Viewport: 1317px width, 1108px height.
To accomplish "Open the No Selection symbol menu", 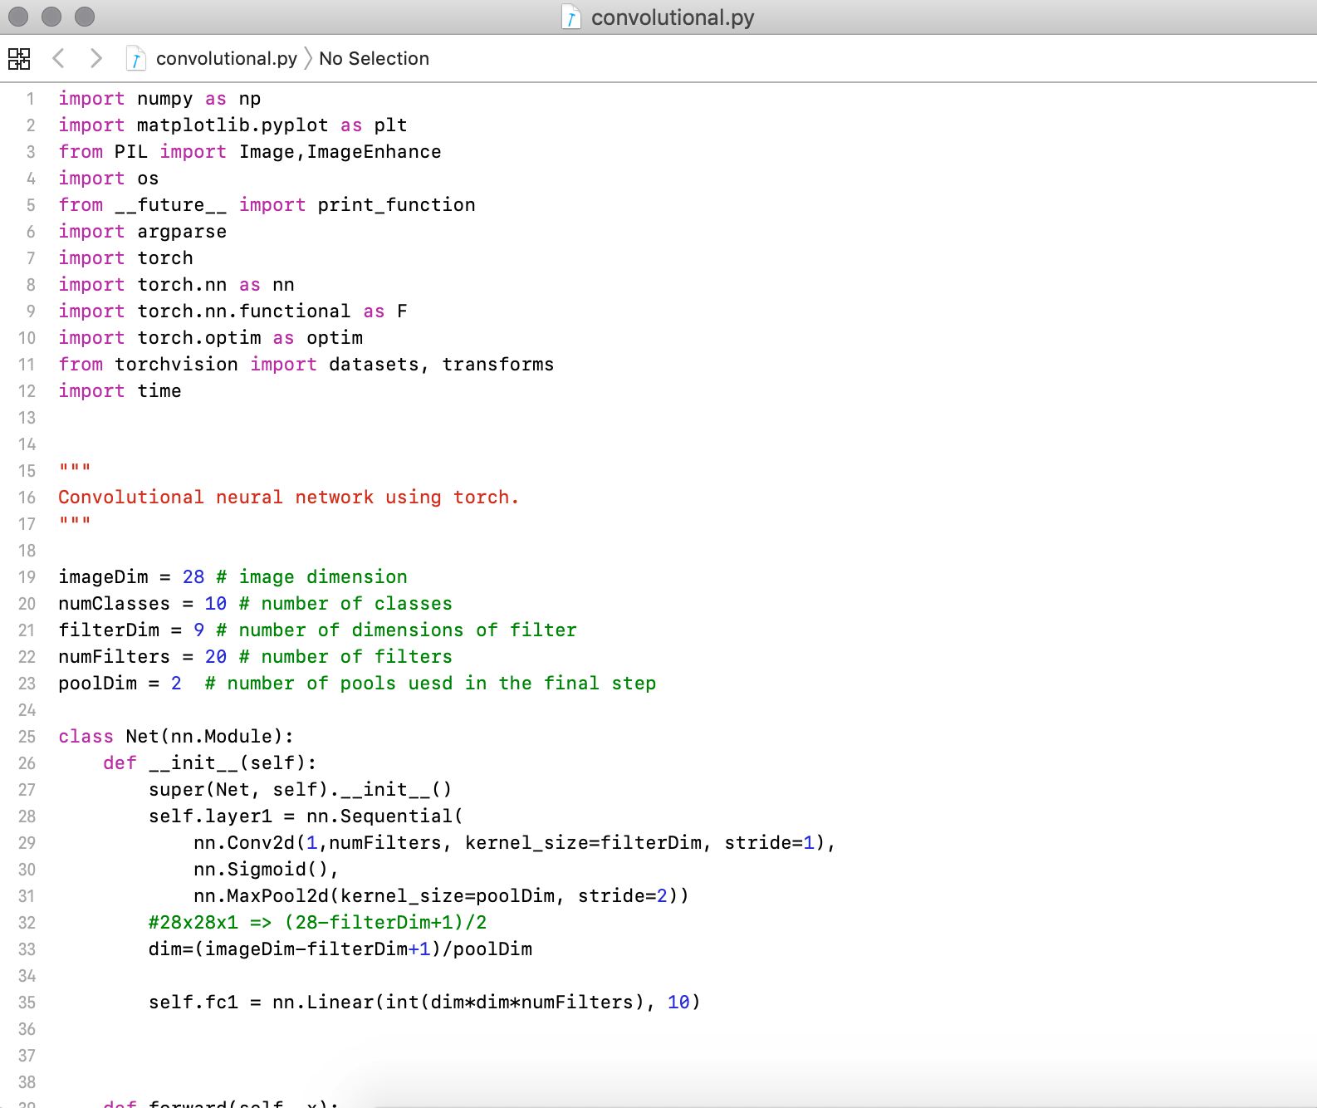I will 374,58.
